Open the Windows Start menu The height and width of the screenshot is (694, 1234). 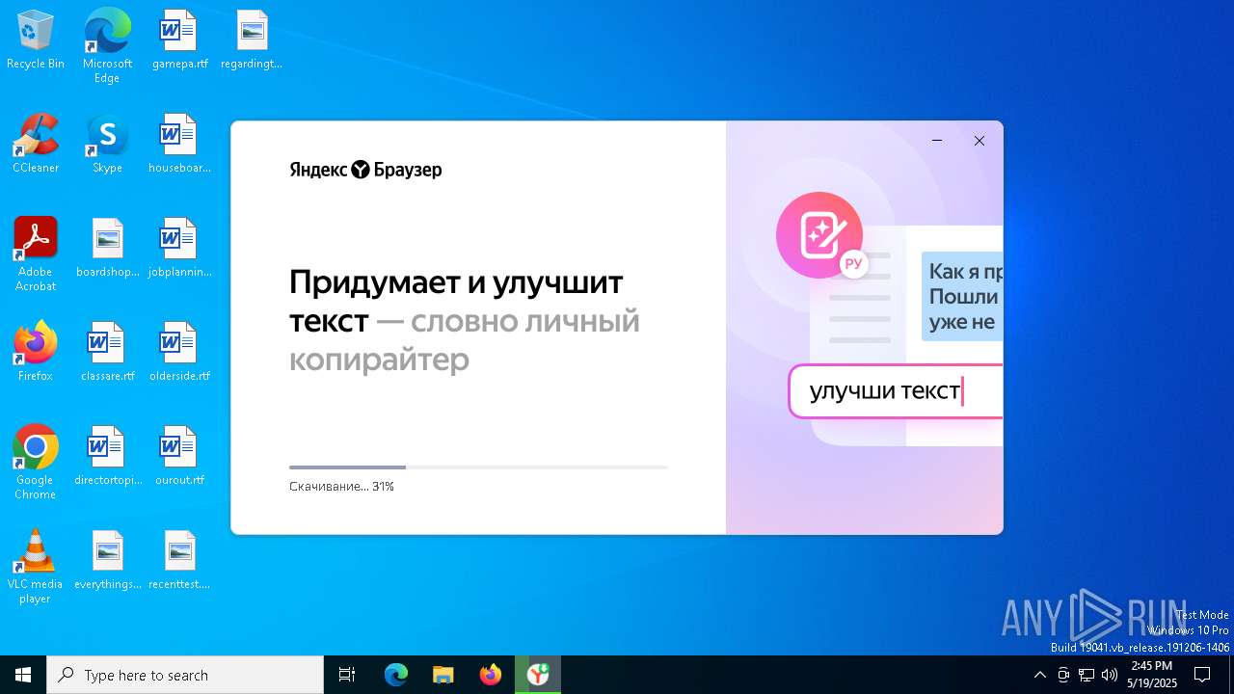tap(23, 675)
